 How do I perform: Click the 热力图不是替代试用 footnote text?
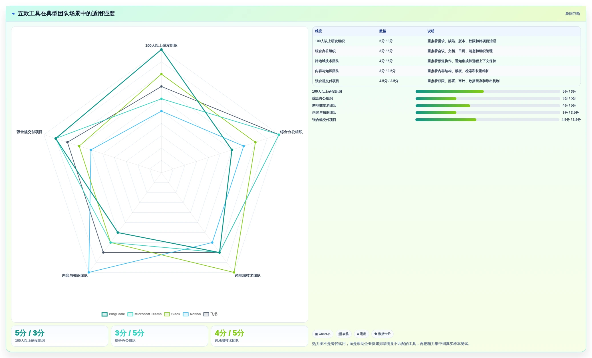coord(392,344)
